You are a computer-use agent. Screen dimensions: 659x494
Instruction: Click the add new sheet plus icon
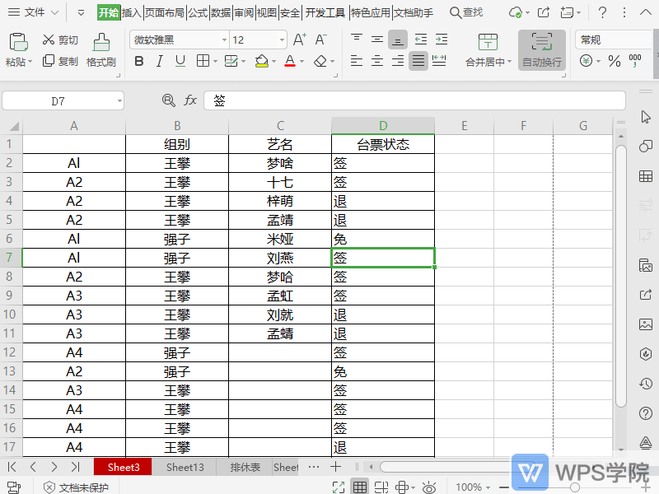(x=335, y=467)
